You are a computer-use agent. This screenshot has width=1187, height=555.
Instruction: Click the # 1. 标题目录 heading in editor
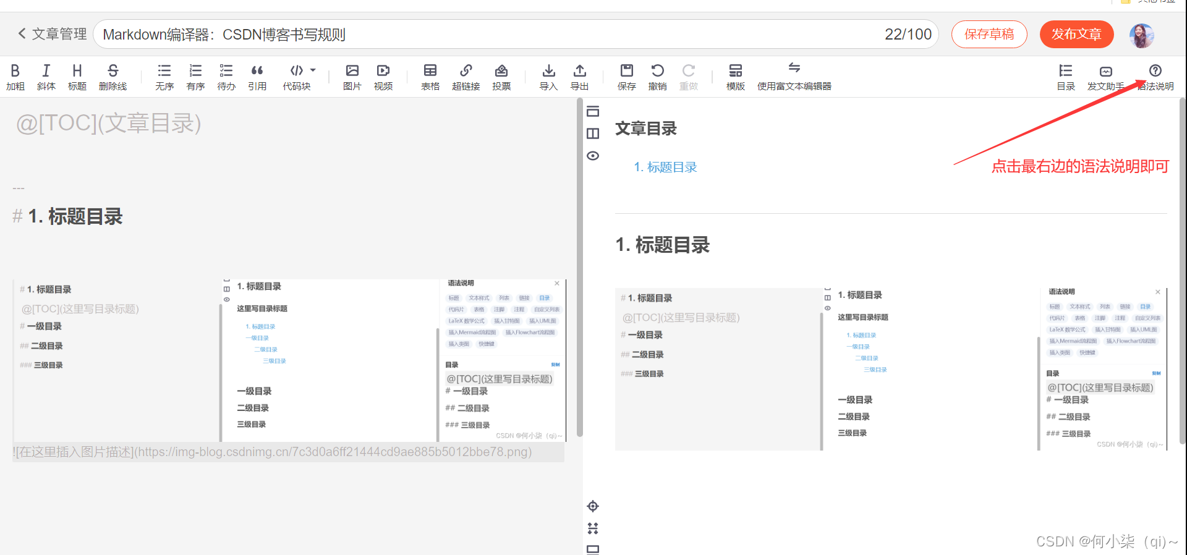click(x=68, y=216)
